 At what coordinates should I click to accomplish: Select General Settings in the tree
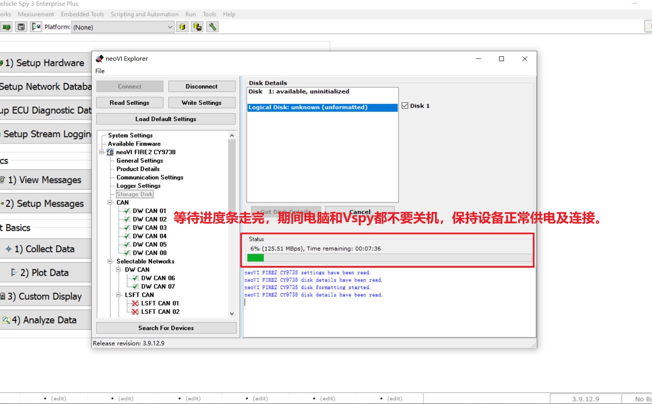click(x=140, y=160)
